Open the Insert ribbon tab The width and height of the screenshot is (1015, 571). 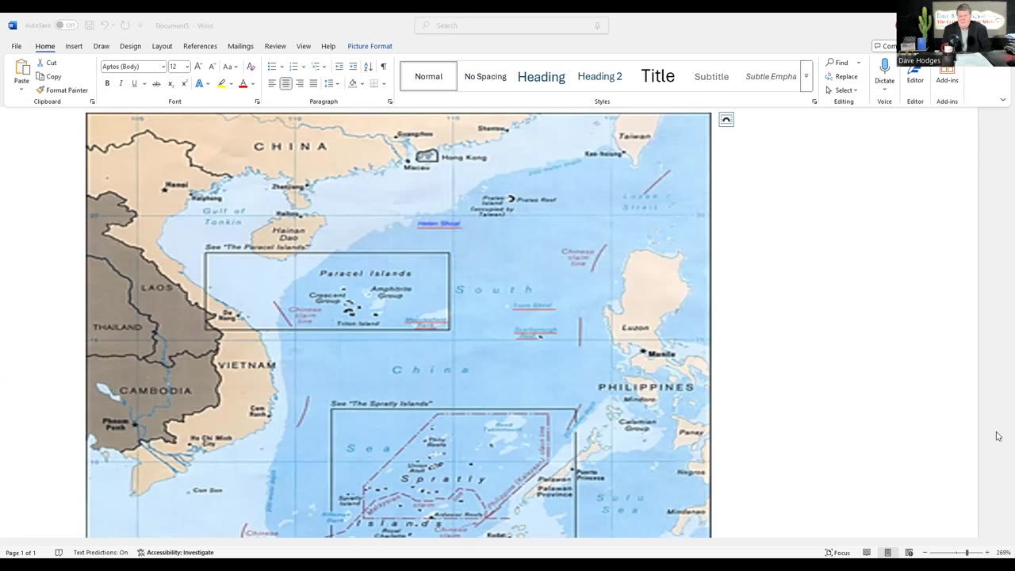[x=74, y=46]
